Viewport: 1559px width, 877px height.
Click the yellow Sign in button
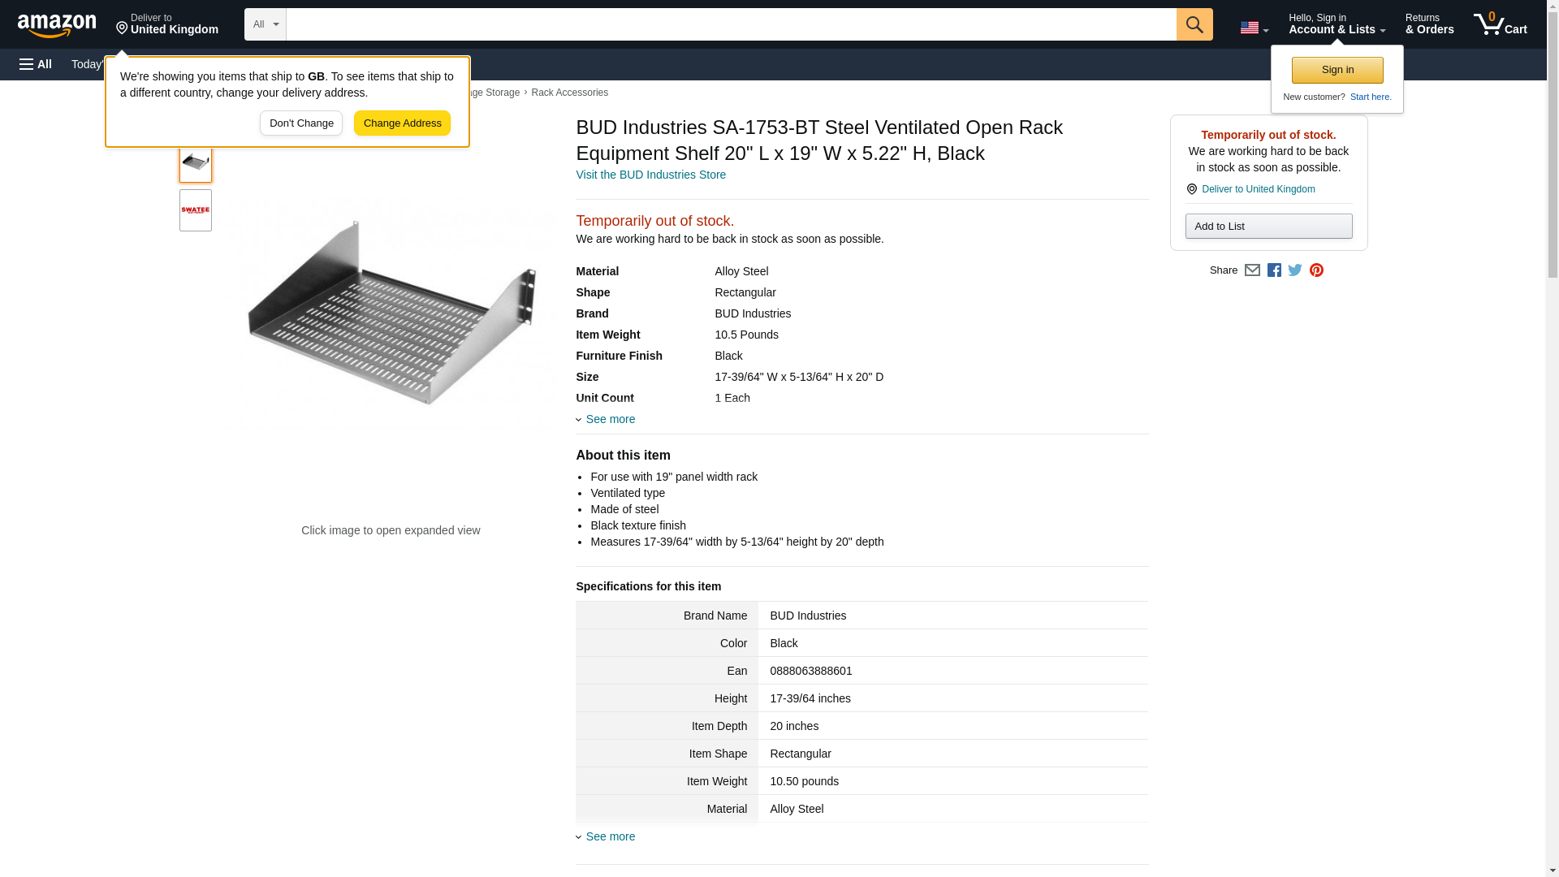point(1337,70)
